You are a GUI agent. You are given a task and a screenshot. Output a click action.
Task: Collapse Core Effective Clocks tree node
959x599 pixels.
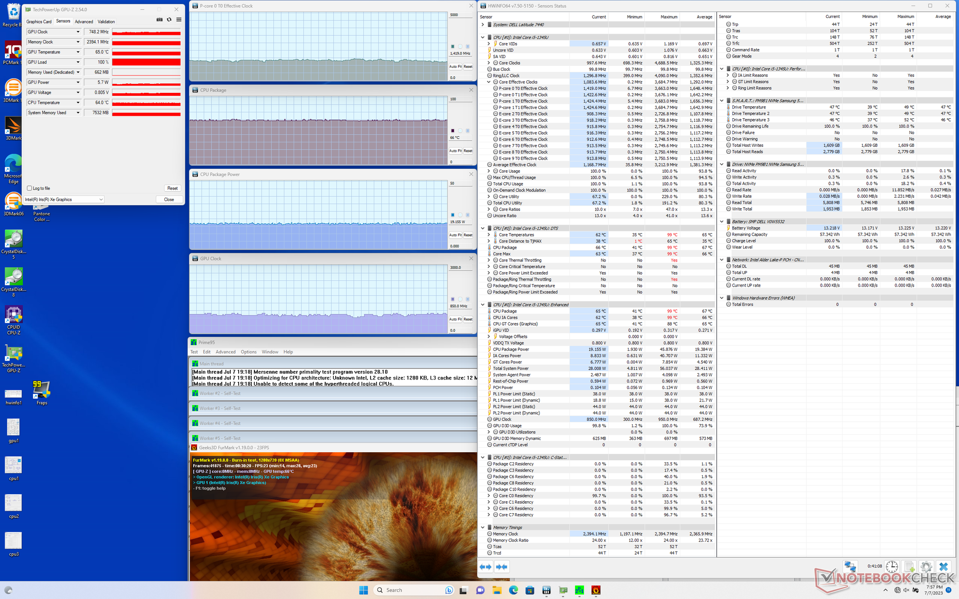[489, 82]
